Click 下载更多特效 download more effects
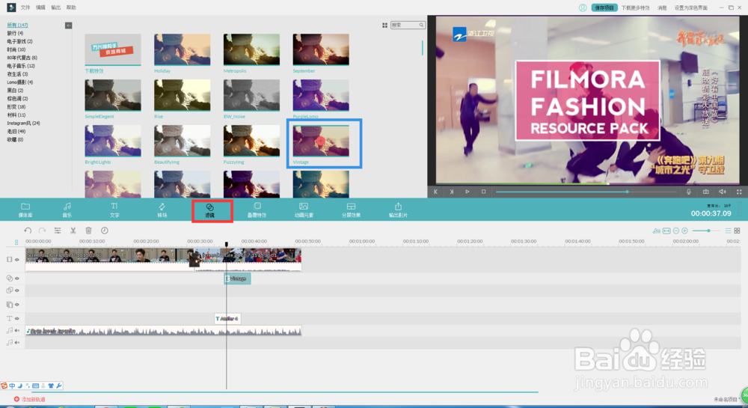 (x=635, y=7)
